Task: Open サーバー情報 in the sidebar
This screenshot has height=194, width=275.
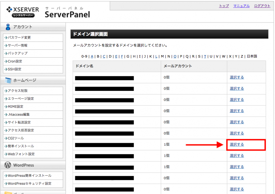Action: (18, 45)
